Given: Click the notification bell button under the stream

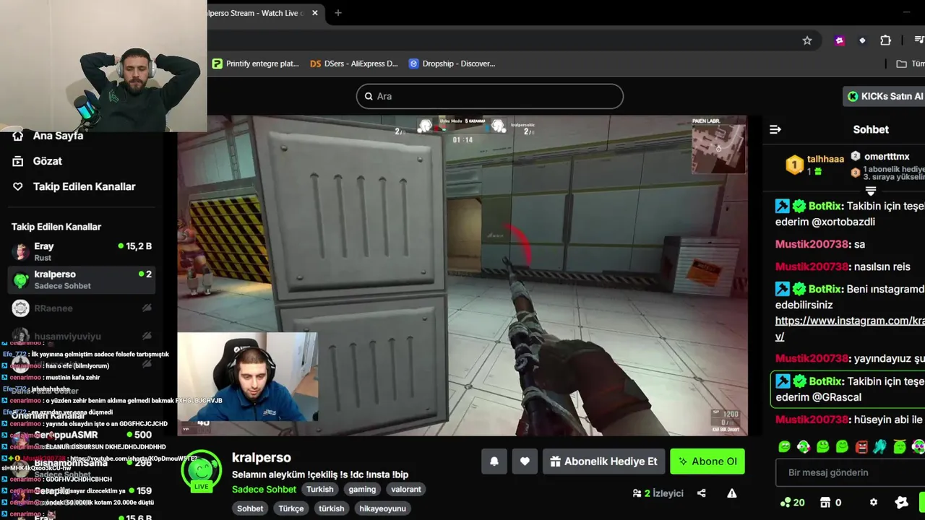Looking at the screenshot, I should 494,461.
